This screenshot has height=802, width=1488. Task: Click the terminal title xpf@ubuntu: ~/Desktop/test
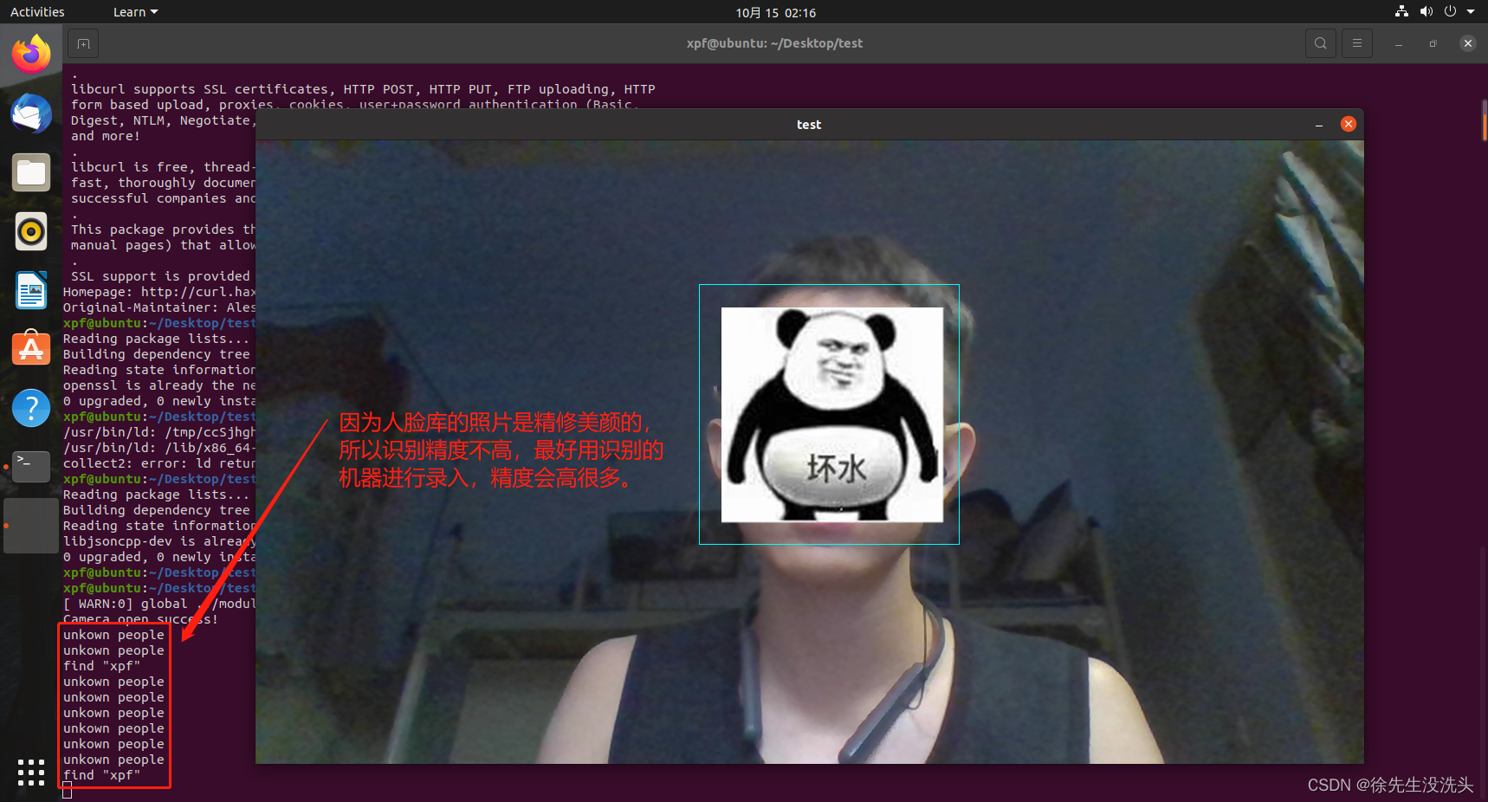774,43
